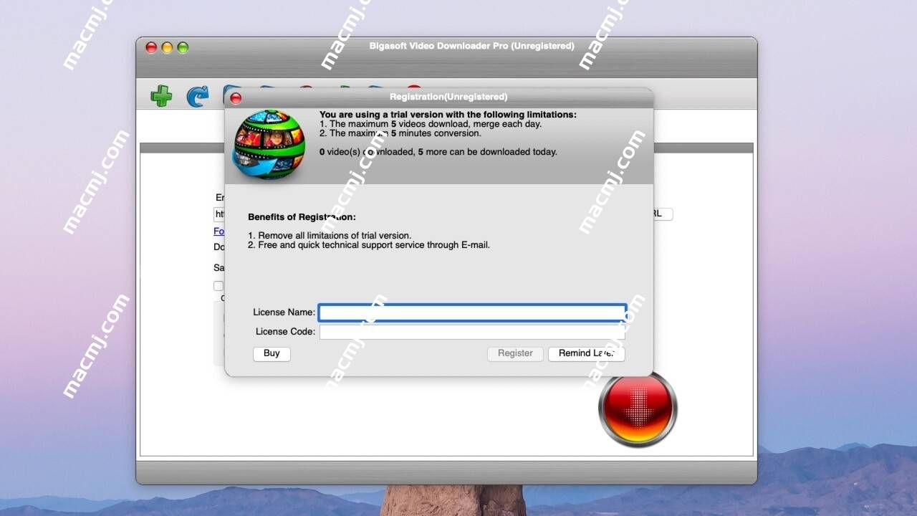Click the '5 more can be downloaded today' text

coord(487,152)
